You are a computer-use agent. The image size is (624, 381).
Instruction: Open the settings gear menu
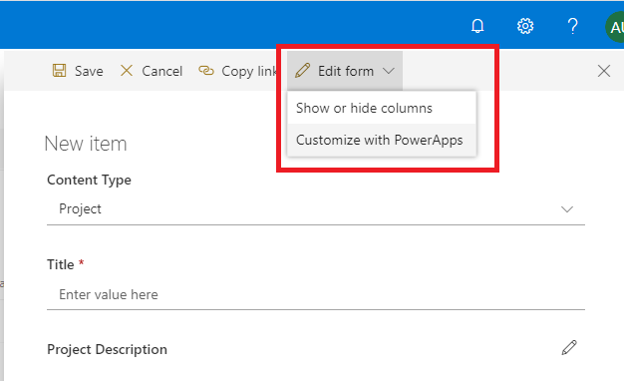pyautogui.click(x=525, y=26)
